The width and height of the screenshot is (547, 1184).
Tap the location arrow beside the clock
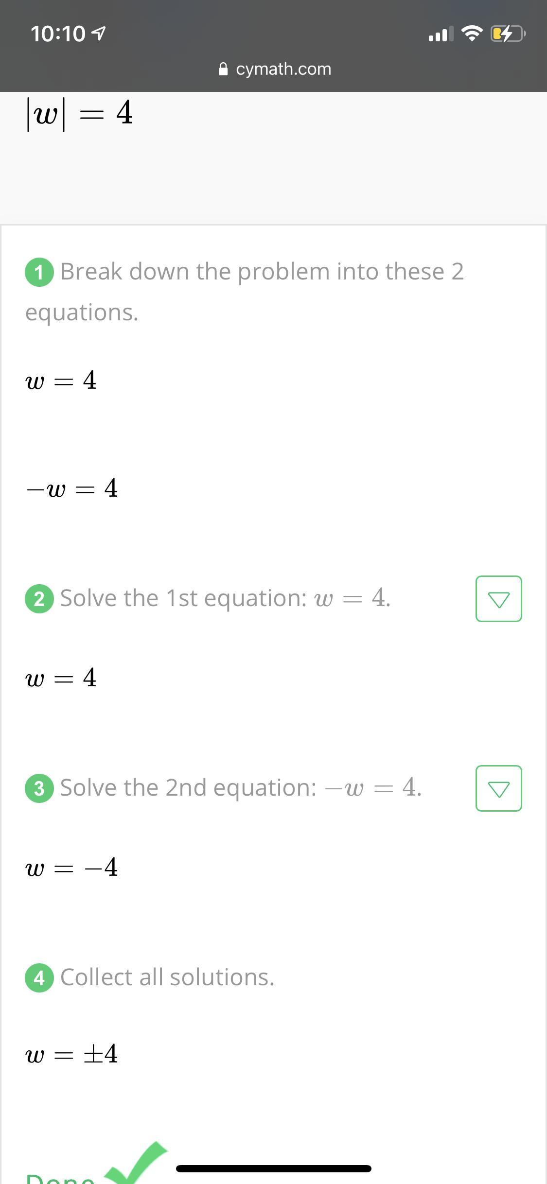tap(98, 34)
